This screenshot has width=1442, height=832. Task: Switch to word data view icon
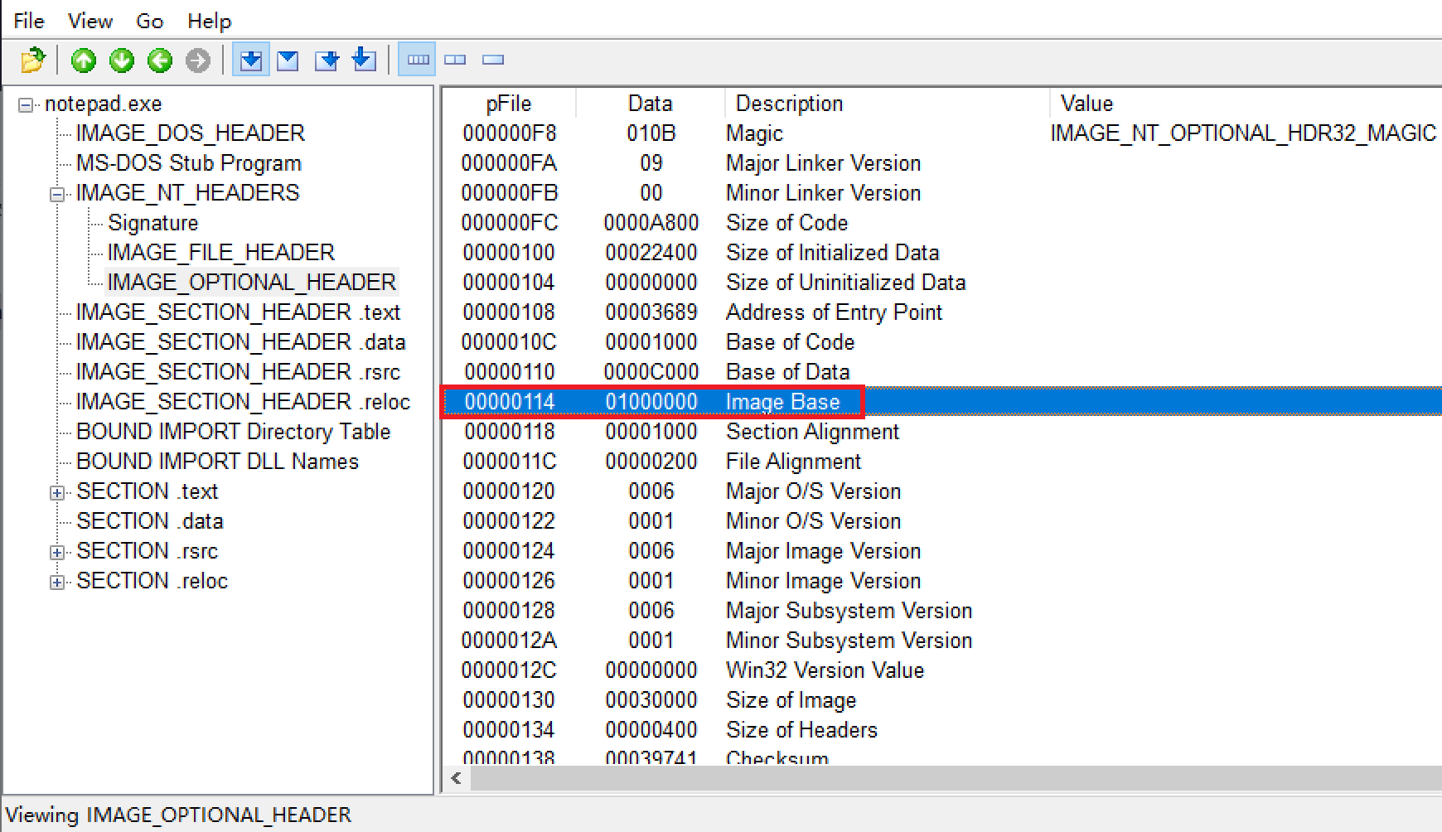pos(288,60)
